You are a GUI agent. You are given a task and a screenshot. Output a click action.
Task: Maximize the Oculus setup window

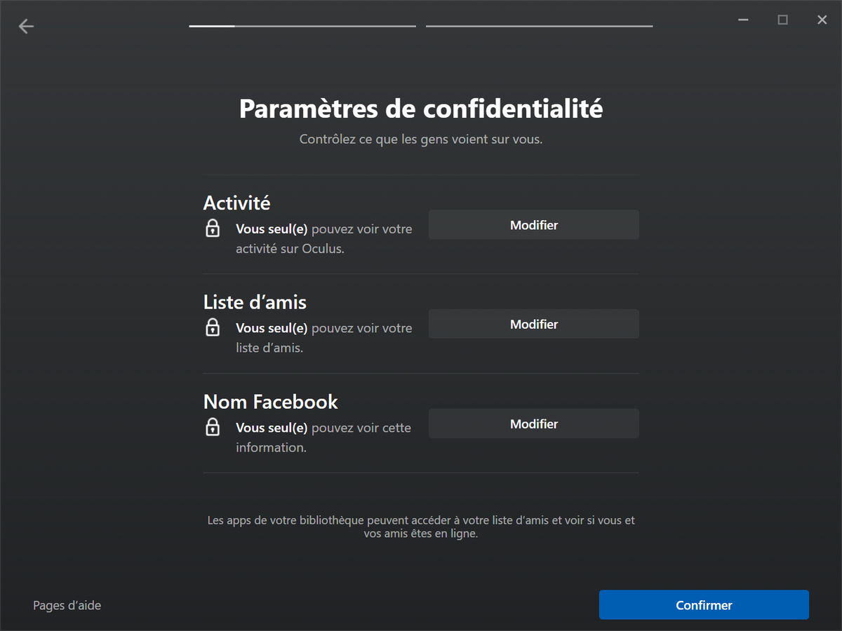pyautogui.click(x=782, y=20)
